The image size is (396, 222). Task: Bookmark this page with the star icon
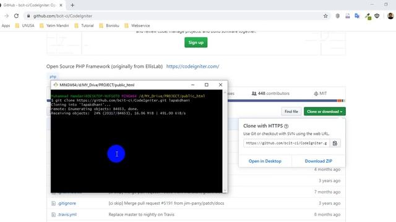pos(325,16)
